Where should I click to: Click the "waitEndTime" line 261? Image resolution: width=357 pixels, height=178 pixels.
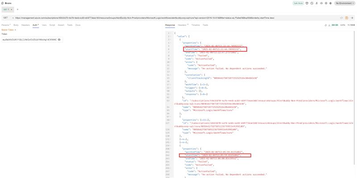[215, 152]
